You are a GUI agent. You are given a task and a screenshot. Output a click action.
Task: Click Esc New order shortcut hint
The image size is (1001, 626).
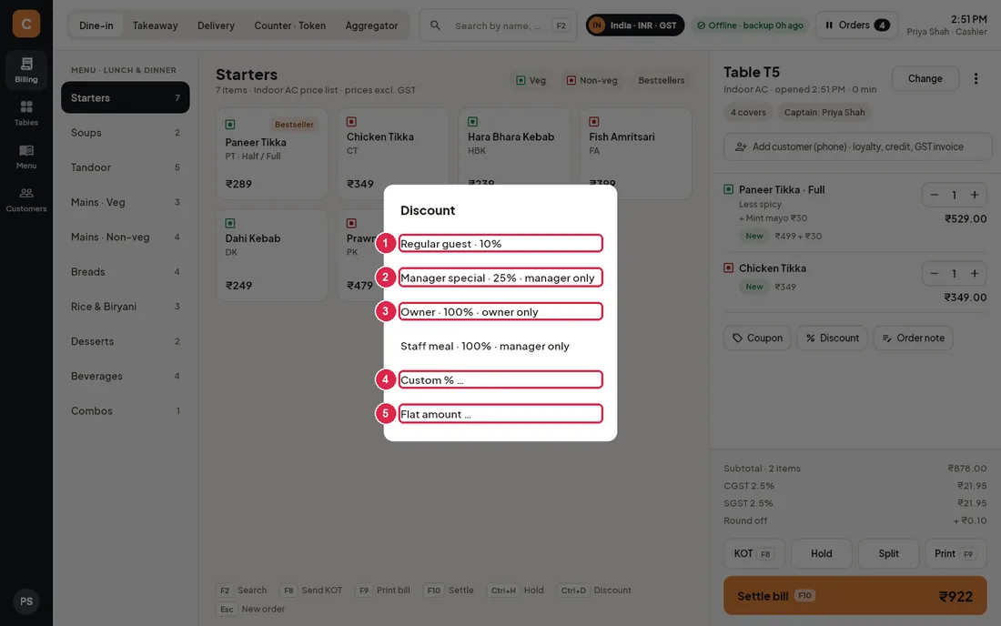(x=251, y=609)
